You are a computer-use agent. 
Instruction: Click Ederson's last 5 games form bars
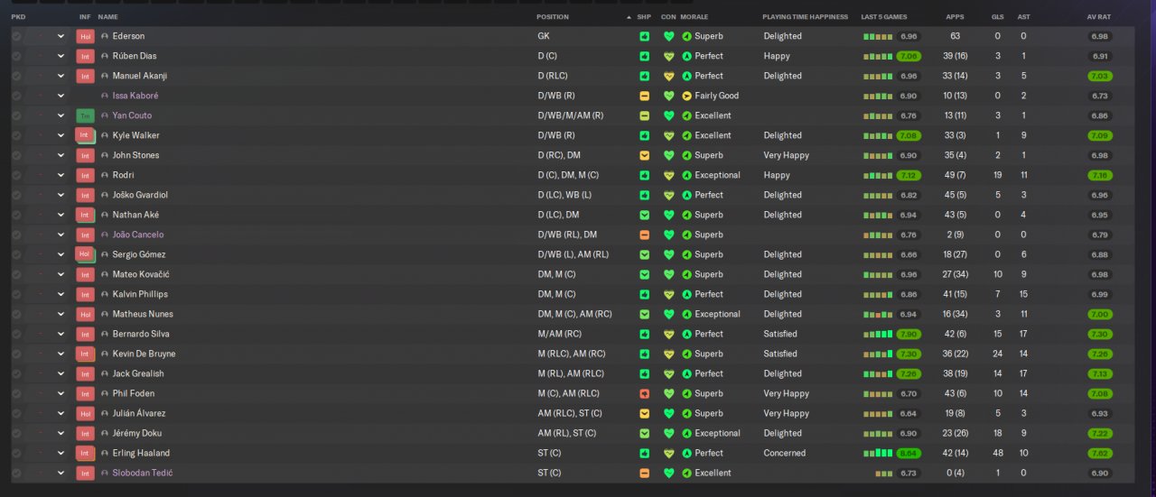[x=878, y=36]
